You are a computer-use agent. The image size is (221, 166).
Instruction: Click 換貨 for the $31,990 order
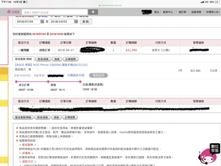(x=57, y=59)
